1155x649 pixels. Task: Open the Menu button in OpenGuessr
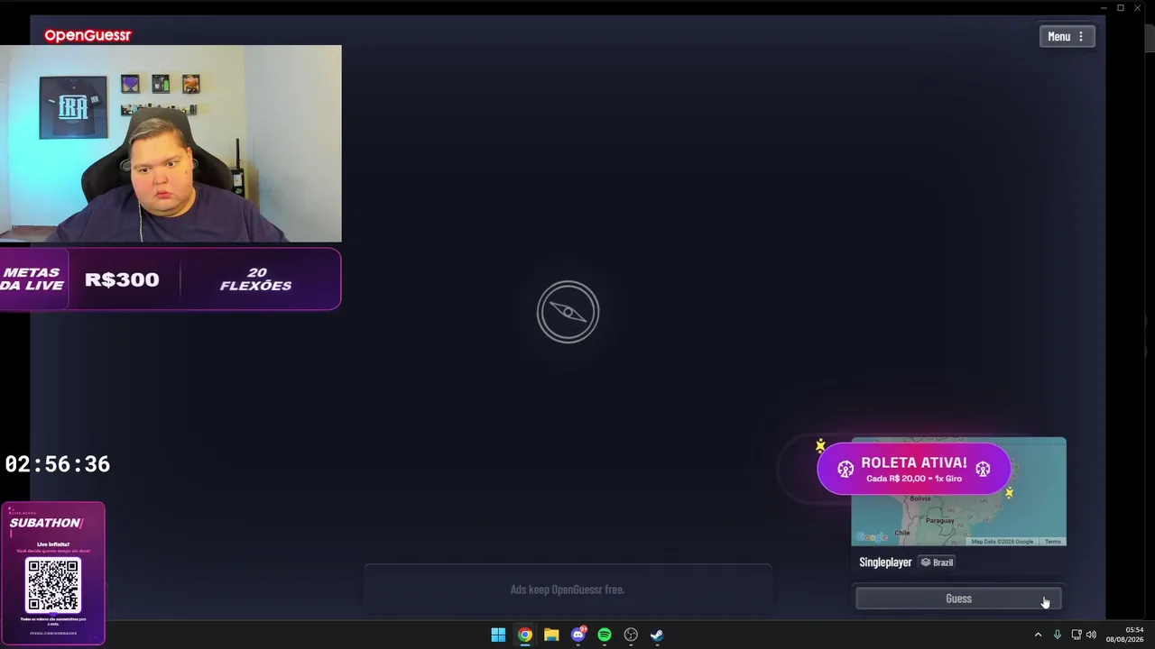[1067, 36]
